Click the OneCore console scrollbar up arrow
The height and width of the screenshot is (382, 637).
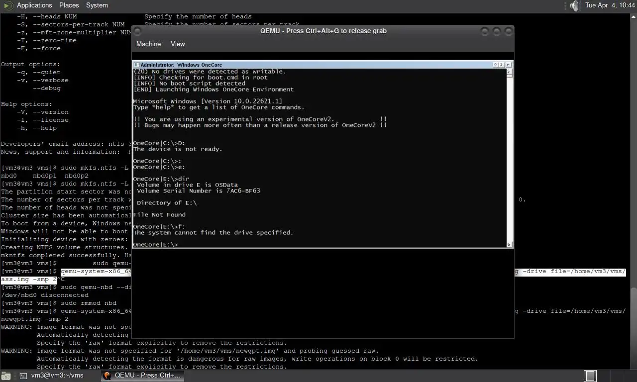pyautogui.click(x=509, y=71)
